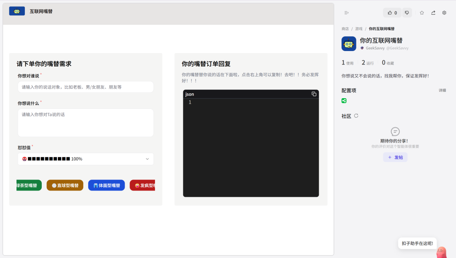Like this bot with thumbs up
The width and height of the screenshot is (456, 258).
(x=392, y=13)
